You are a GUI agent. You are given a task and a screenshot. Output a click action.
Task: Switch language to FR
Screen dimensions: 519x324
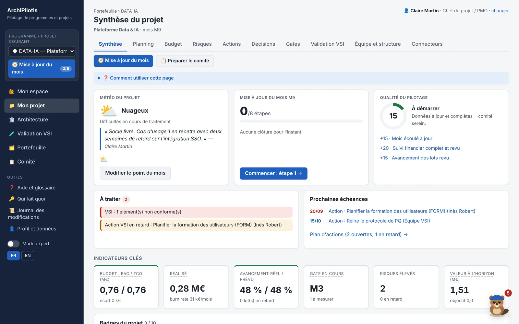pyautogui.click(x=13, y=256)
